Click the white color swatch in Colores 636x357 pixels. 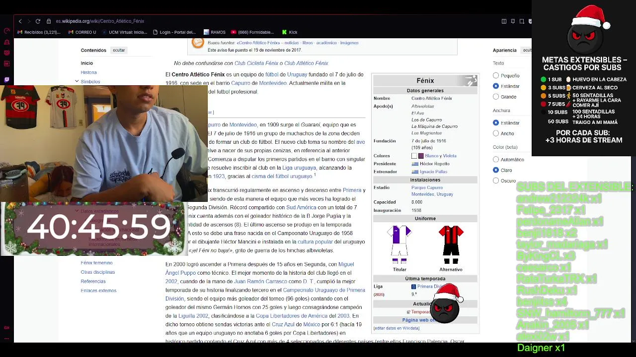pos(414,156)
